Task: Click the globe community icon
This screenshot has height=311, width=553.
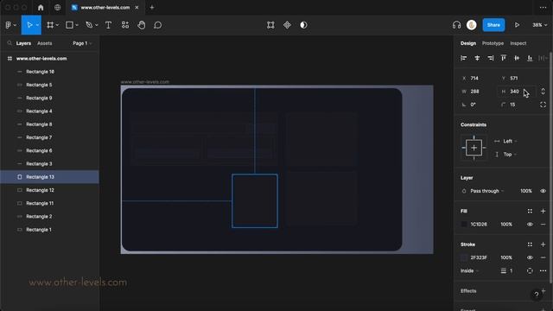Action: (57, 8)
